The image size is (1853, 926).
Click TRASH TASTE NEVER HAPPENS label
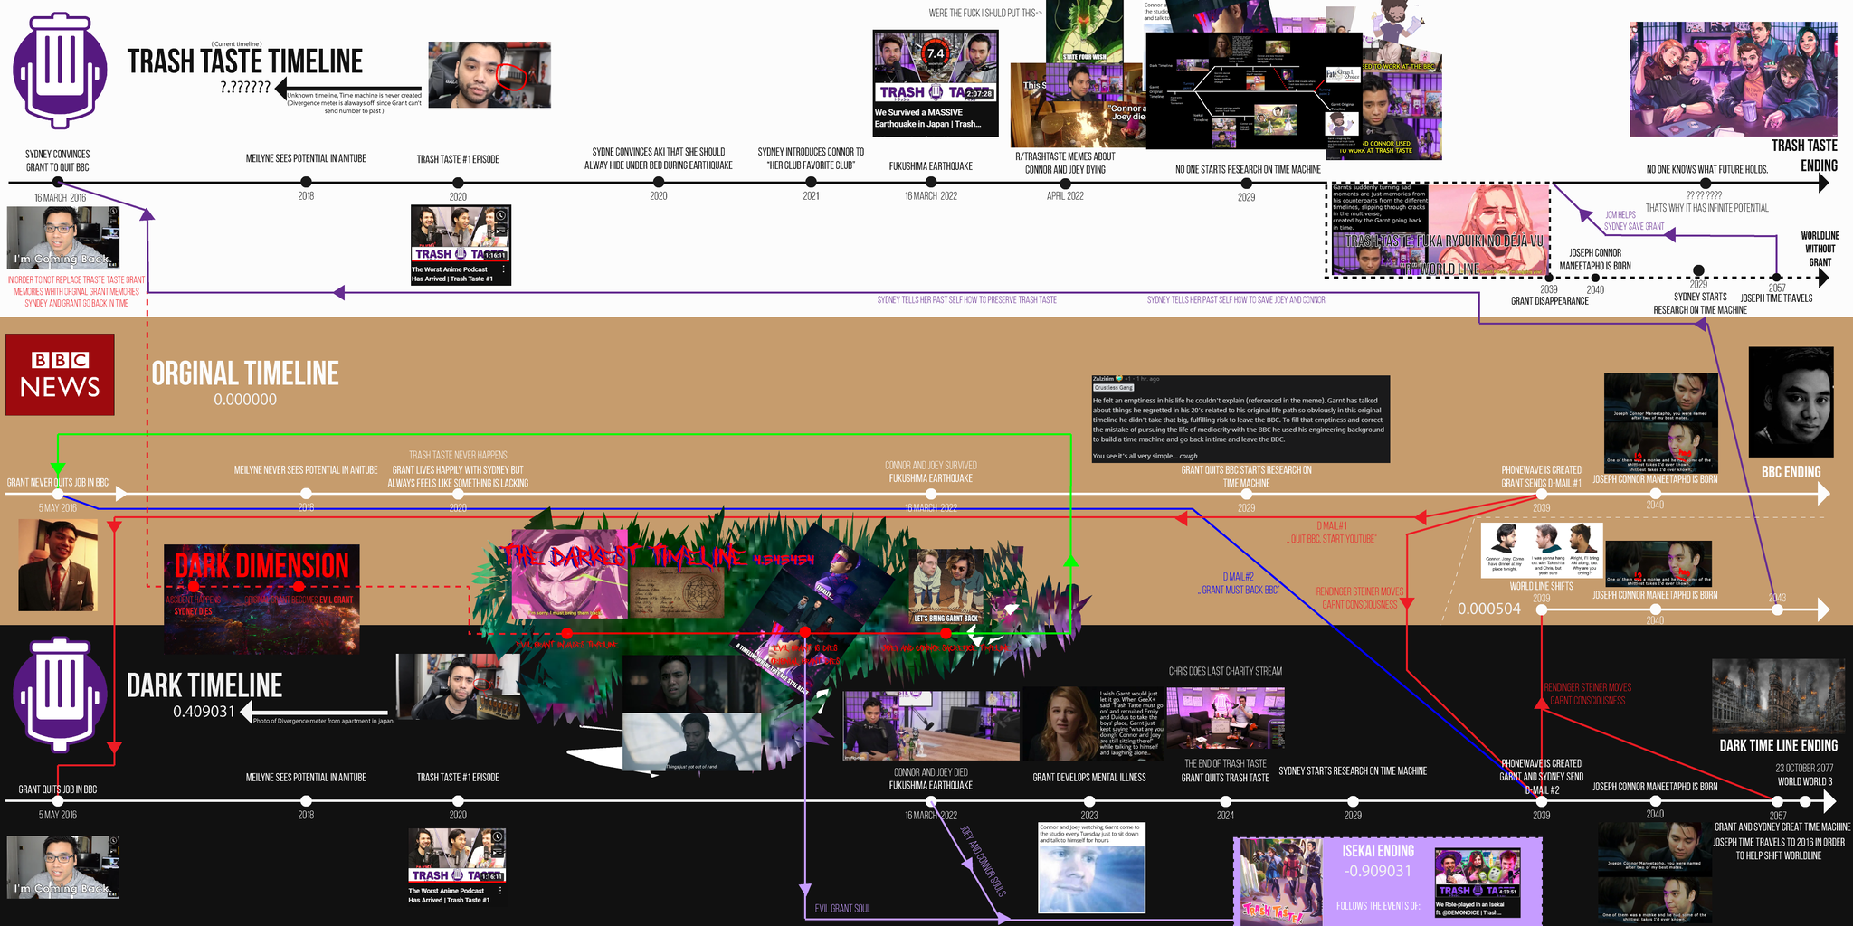pyautogui.click(x=458, y=455)
